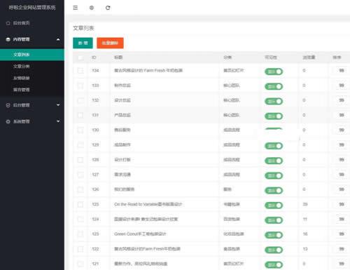Screen dimensions: 350x270
Task: Click the 'Green Coco' title, article 123
Action: pos(140,234)
